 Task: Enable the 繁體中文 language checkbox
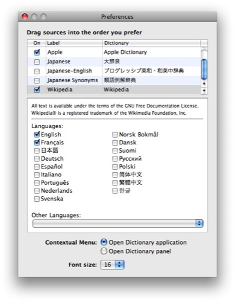point(115,183)
